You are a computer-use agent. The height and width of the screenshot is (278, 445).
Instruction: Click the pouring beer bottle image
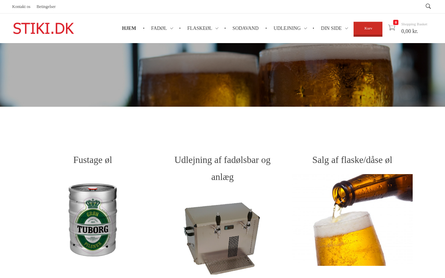click(352, 220)
